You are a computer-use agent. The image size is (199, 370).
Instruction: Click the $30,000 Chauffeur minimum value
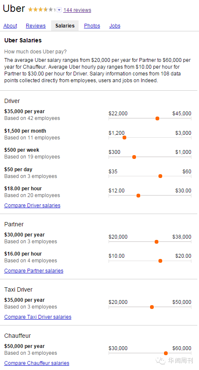[x=118, y=348]
